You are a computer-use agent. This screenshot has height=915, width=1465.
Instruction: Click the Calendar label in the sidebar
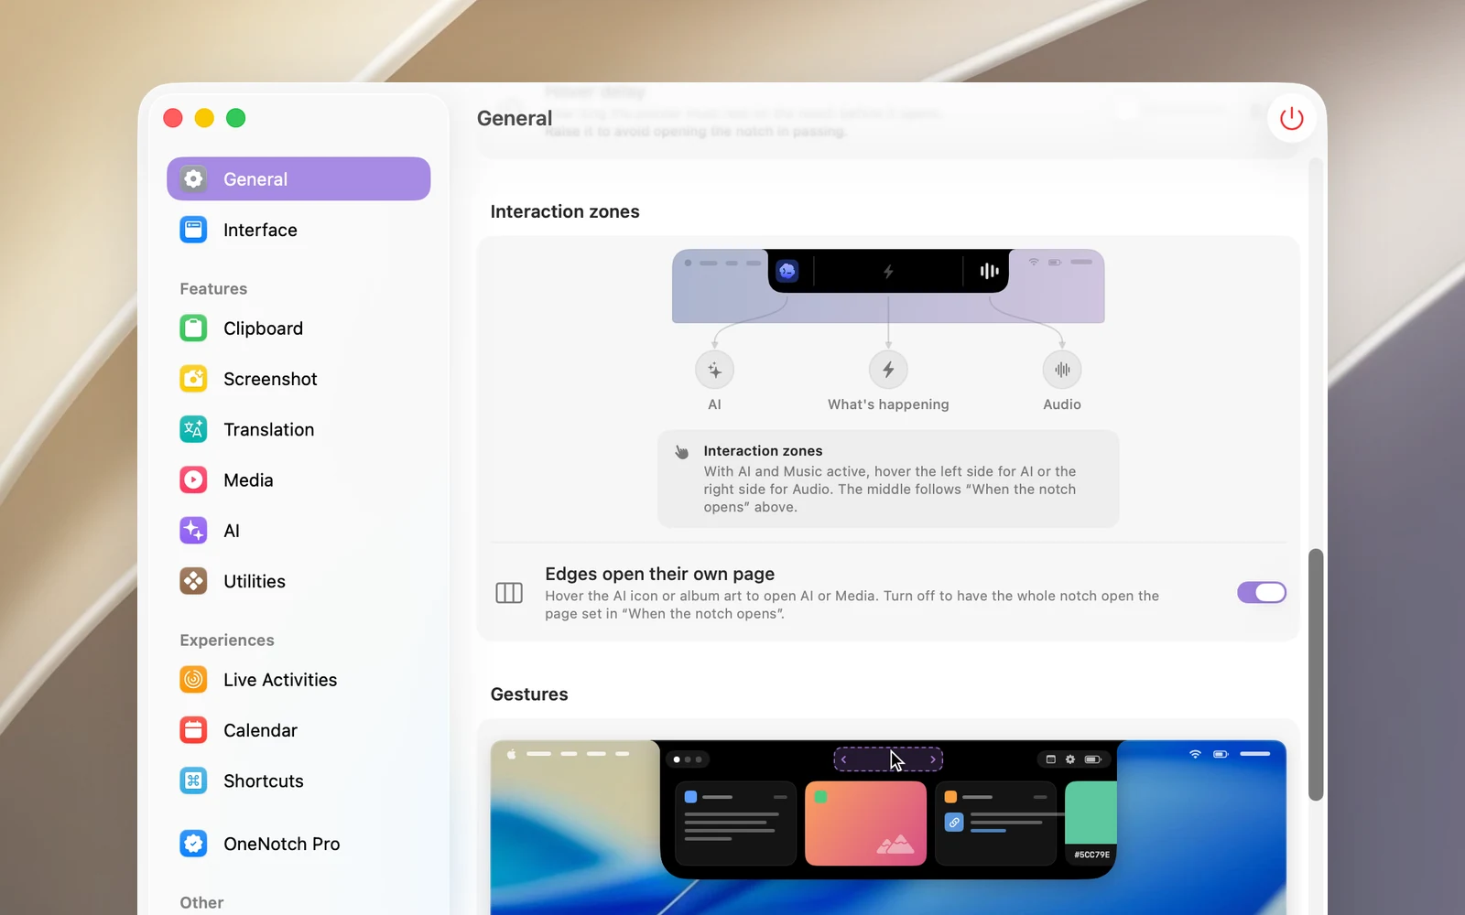(x=260, y=730)
